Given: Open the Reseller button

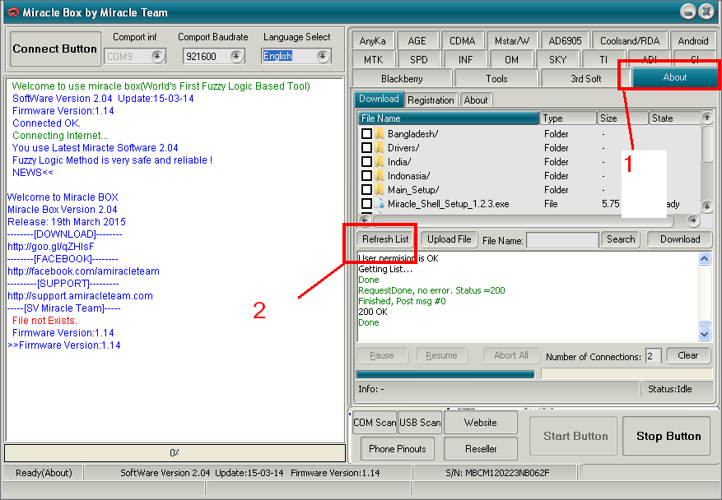Looking at the screenshot, I should point(480,448).
